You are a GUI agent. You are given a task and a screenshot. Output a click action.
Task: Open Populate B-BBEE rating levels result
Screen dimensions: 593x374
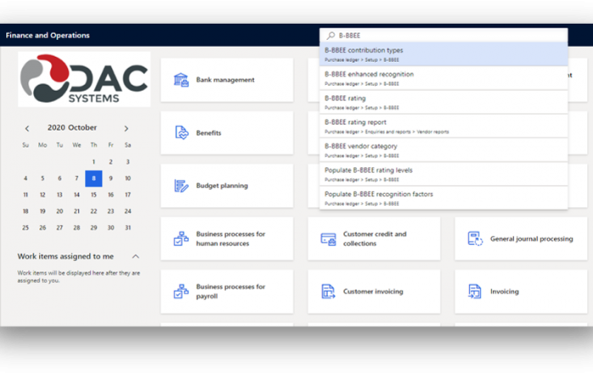pyautogui.click(x=443, y=174)
